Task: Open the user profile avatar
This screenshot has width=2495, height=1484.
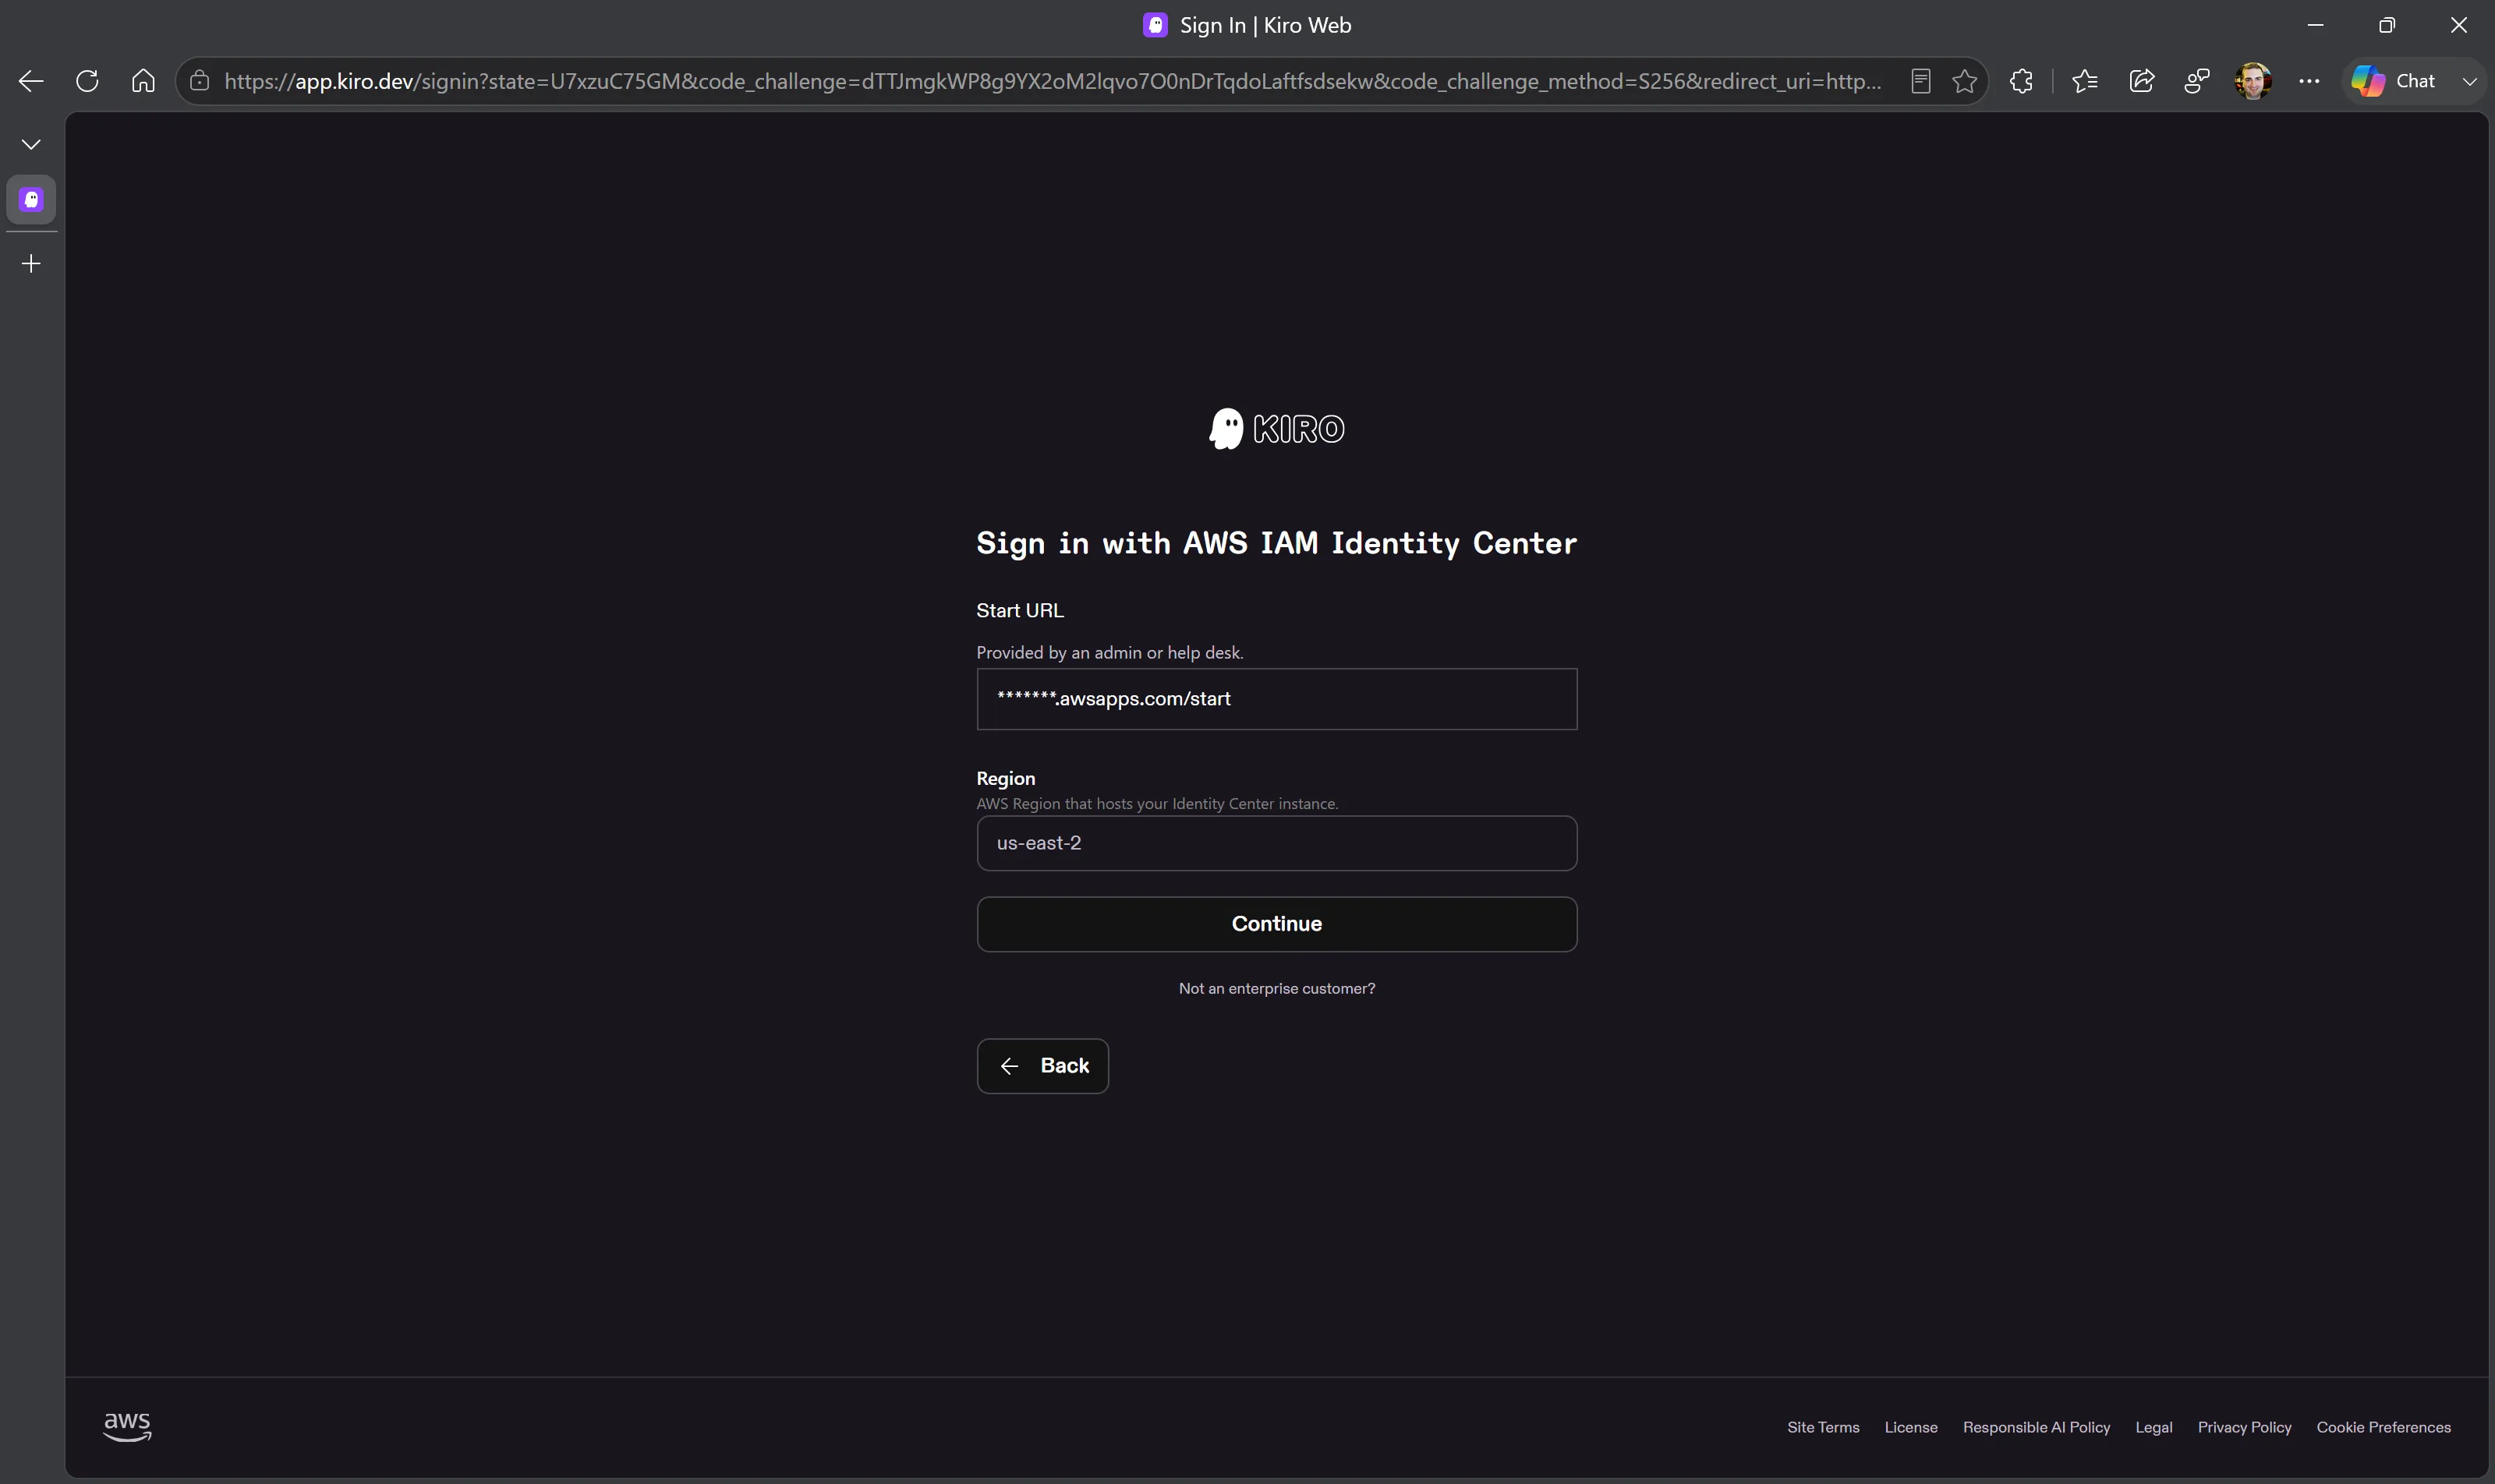Action: (x=2253, y=81)
